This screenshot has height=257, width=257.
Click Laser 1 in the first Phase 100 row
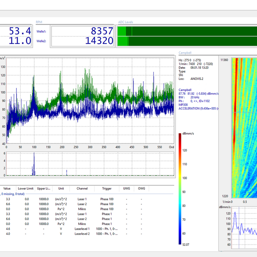click(82, 199)
